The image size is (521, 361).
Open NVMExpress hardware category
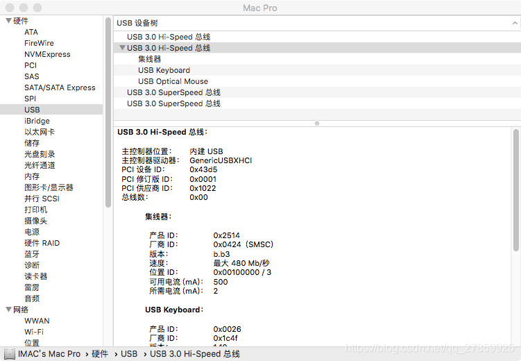pyautogui.click(x=47, y=54)
